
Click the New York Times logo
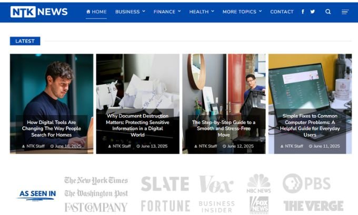[96, 180]
